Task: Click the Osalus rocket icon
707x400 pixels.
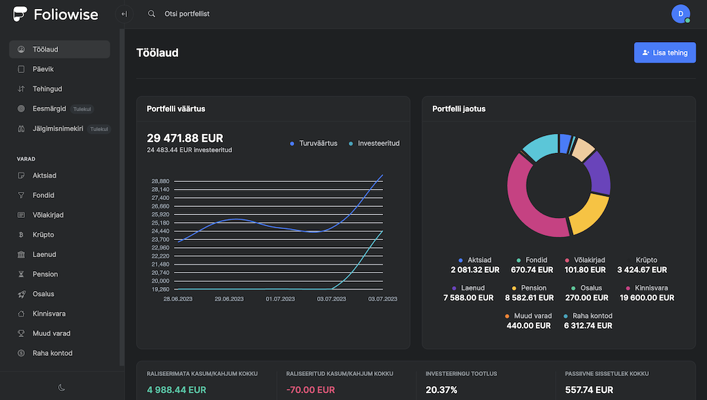Action: coord(21,294)
